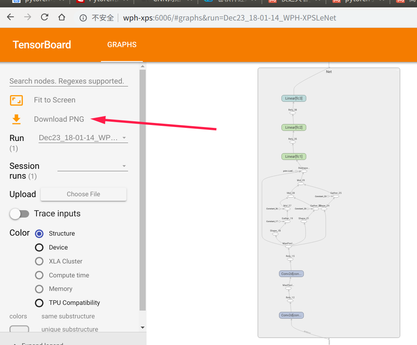
Task: Select the Linear[fc3] graph node
Action: pyautogui.click(x=293, y=98)
